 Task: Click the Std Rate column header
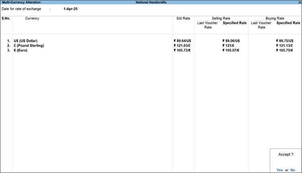pyautogui.click(x=183, y=19)
